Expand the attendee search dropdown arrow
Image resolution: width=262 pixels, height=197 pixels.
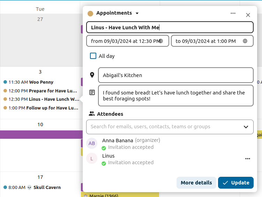click(x=246, y=127)
